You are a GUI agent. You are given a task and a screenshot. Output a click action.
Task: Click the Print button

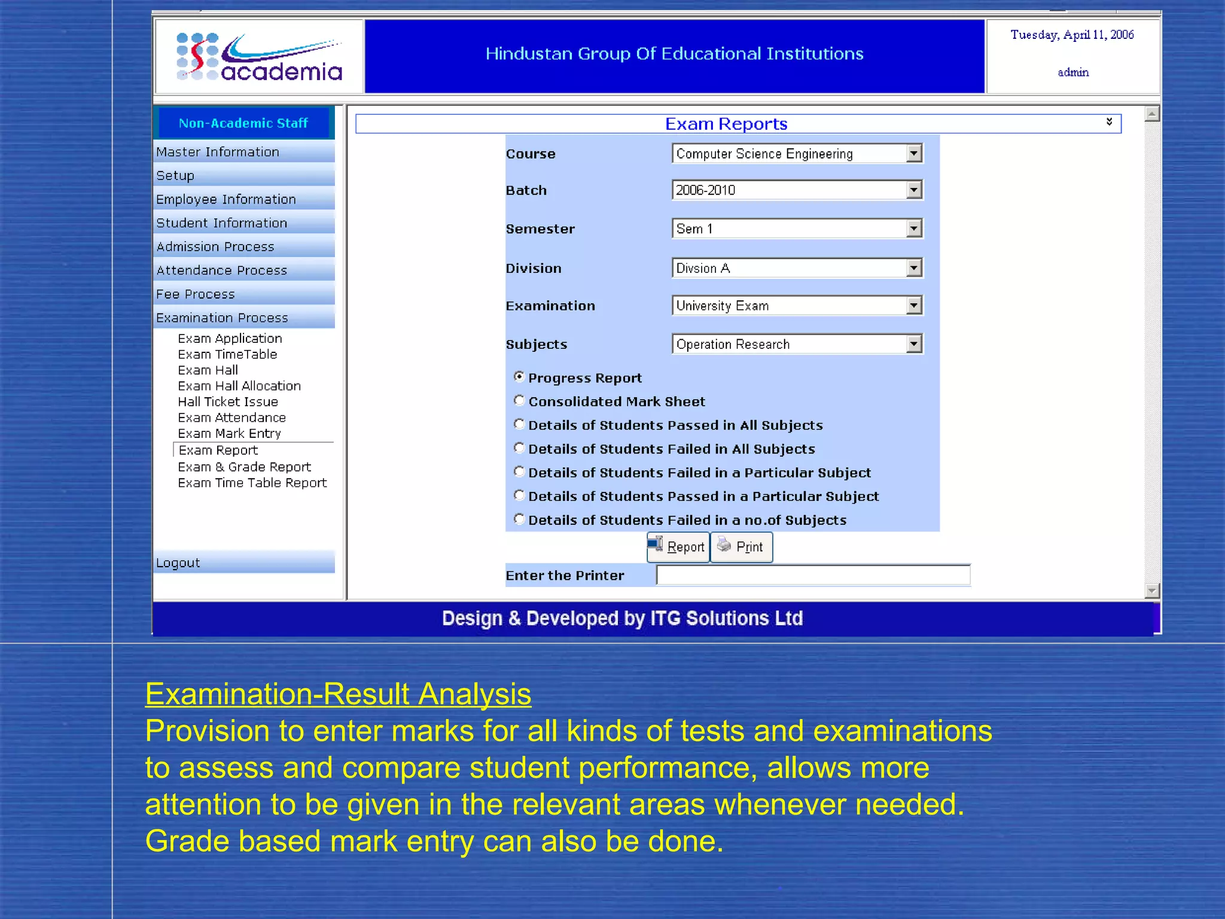coord(741,547)
